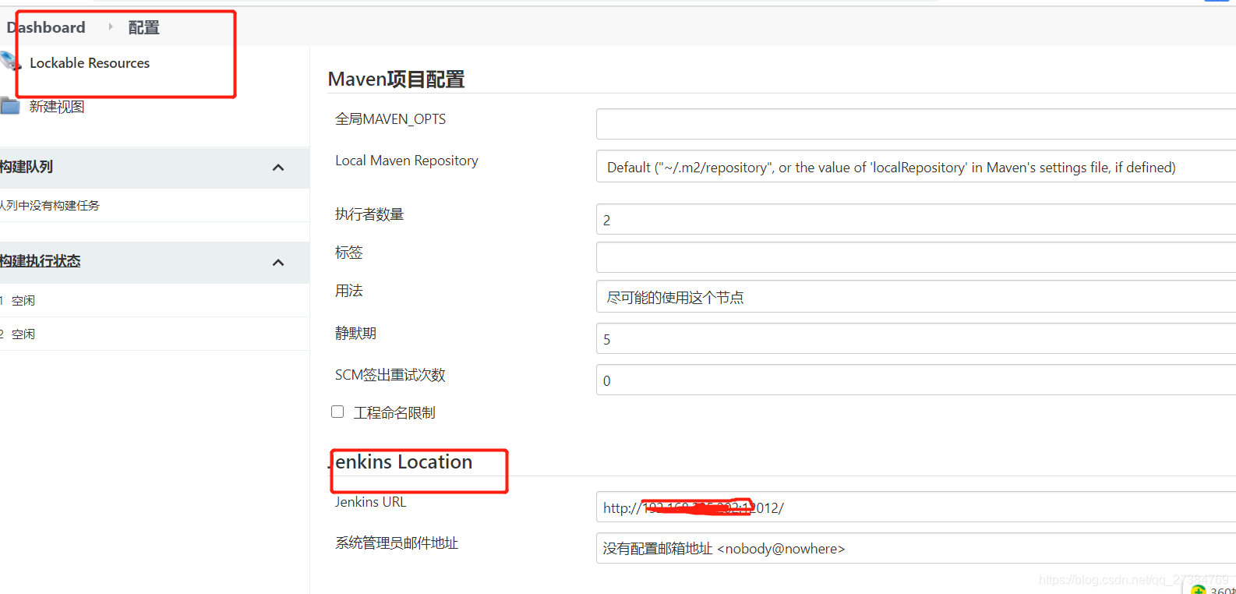Open 新建视图 sidebar link
The image size is (1236, 594).
[x=57, y=107]
